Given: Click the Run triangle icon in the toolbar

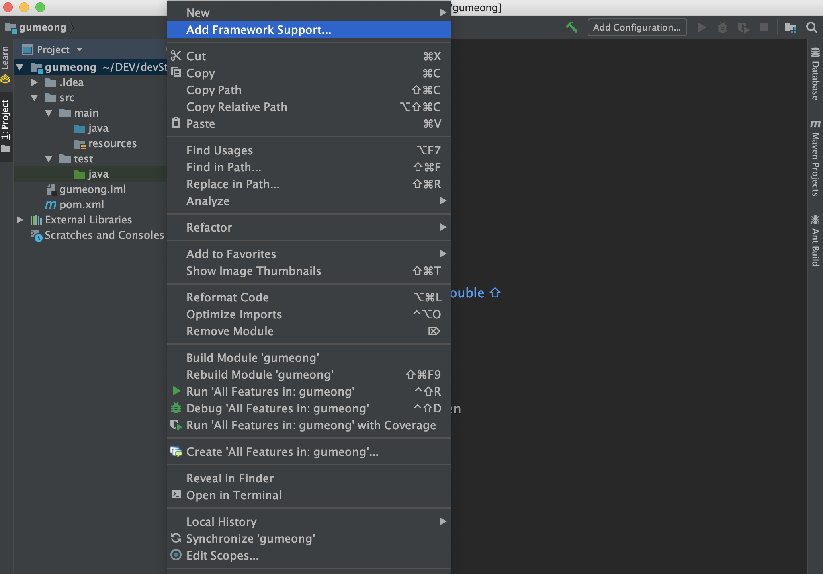Looking at the screenshot, I should 702,27.
